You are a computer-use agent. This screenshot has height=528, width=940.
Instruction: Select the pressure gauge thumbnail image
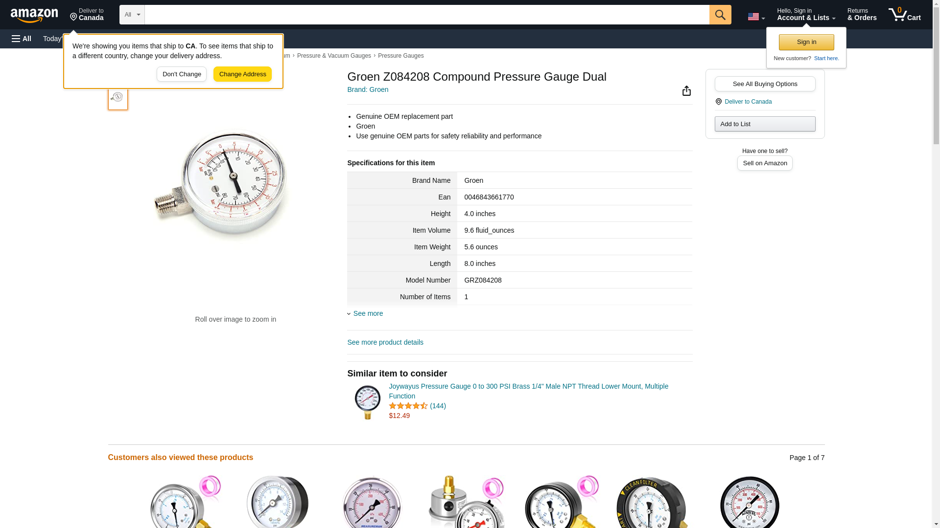(x=117, y=97)
